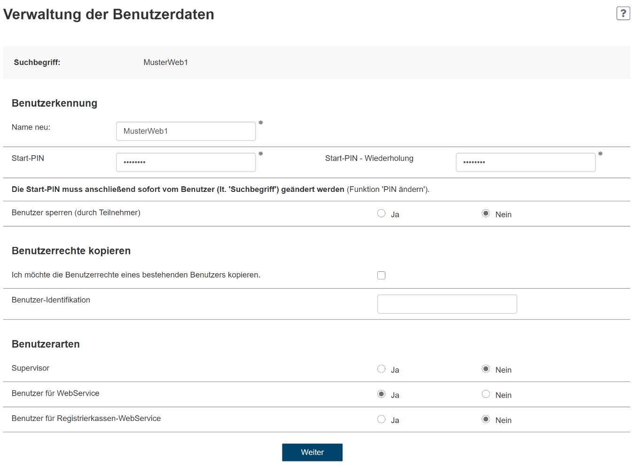The image size is (633, 468).
Task: Click the Benutzer-Identifikation input field
Action: [446, 304]
